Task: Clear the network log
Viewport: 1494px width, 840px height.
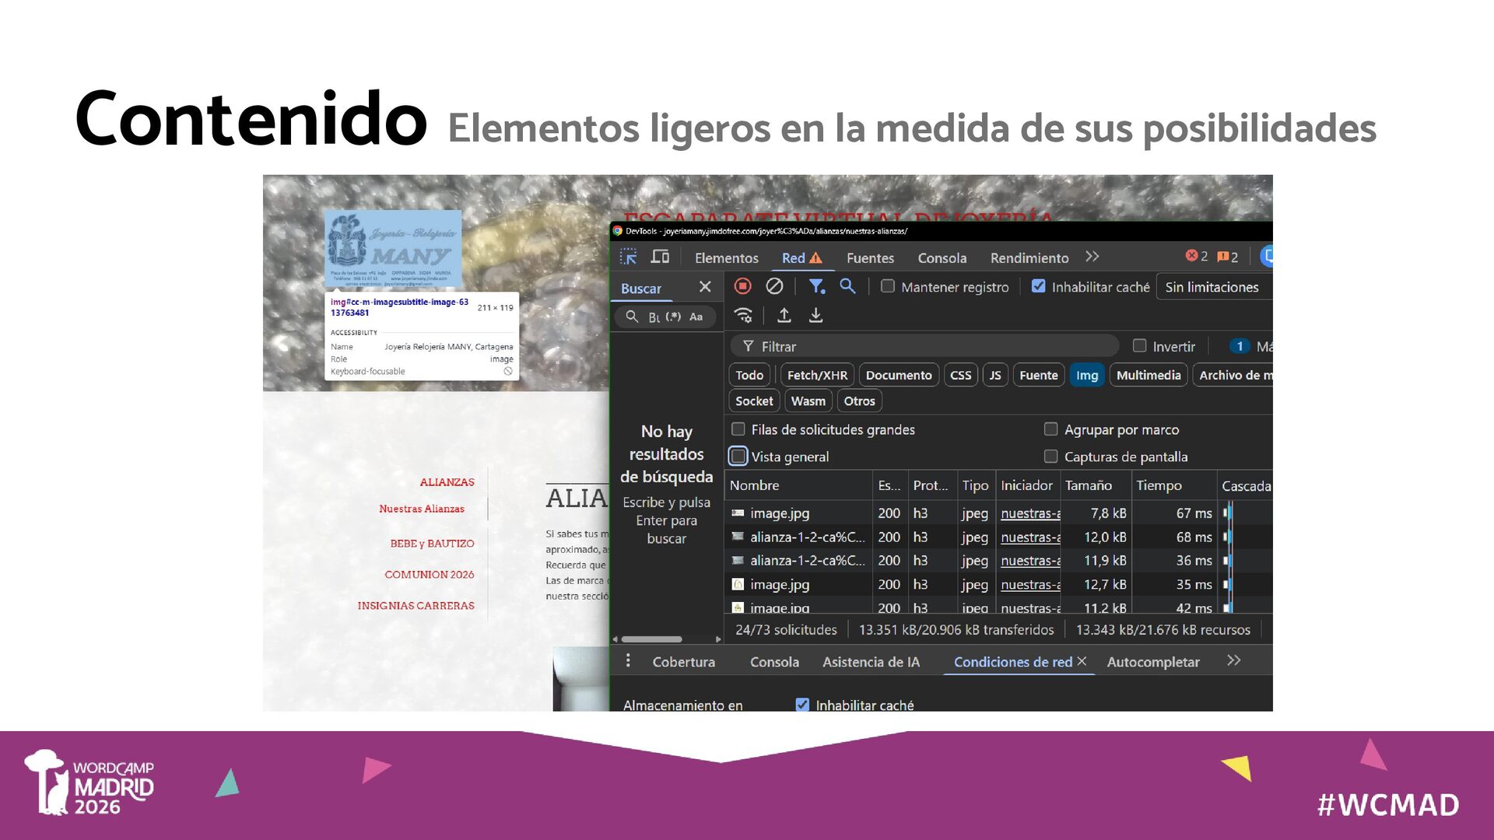Action: (774, 286)
